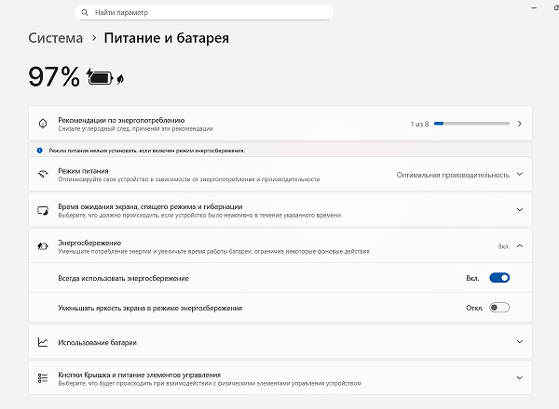Go back to Система in breadcrumb
Screen dimensions: 559x409
(x=55, y=39)
